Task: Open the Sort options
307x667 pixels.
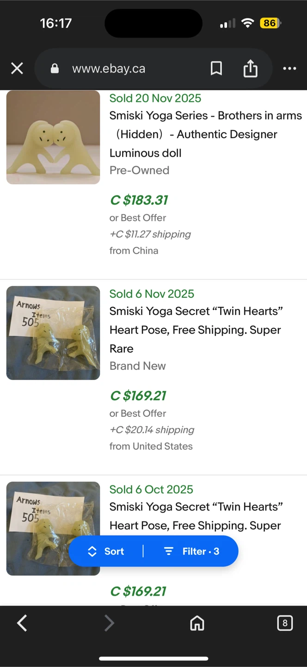Action: (x=106, y=551)
